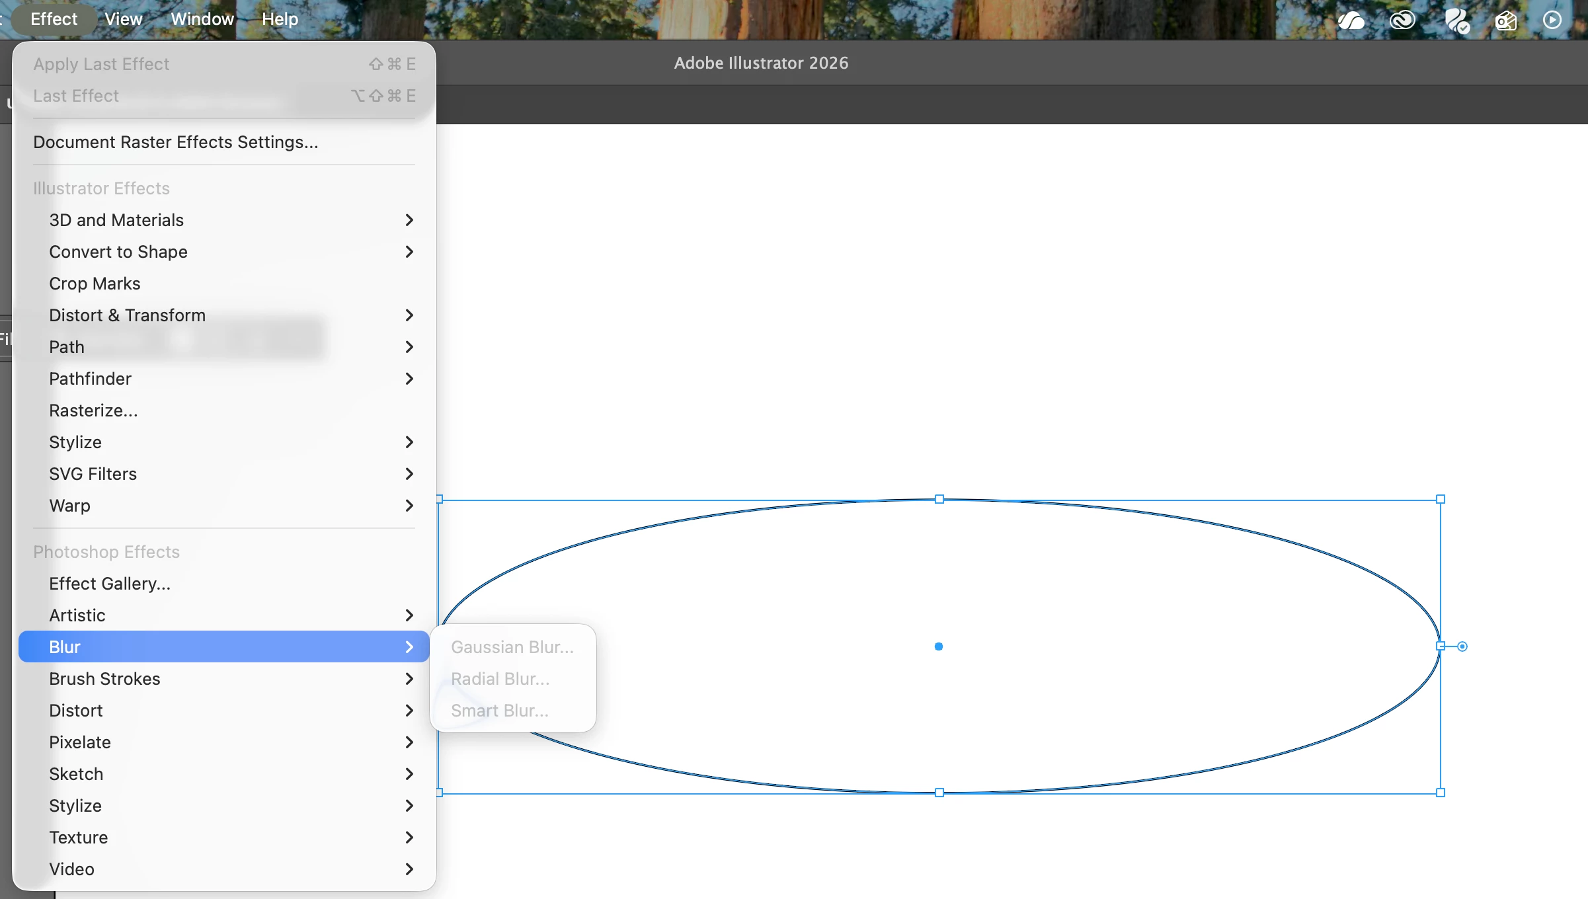Click the ellipse's blue center point

click(x=938, y=646)
